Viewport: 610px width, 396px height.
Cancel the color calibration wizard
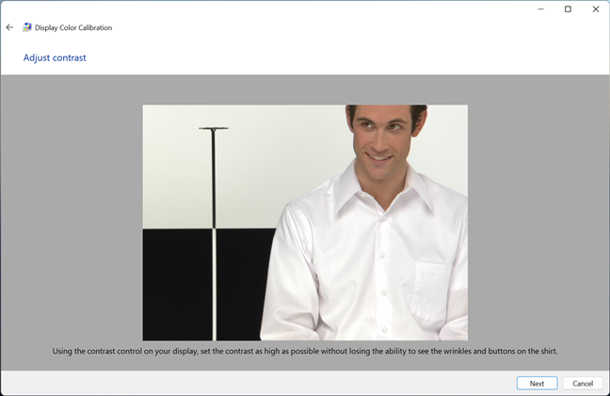(x=583, y=383)
